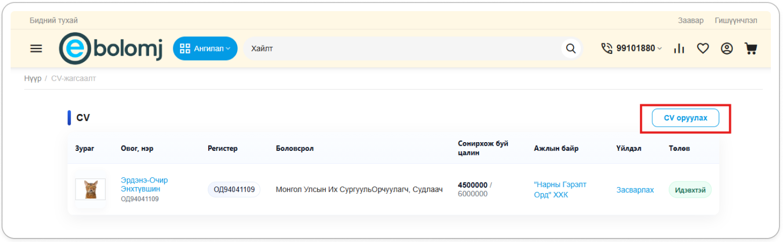
Task: Click the Нүүр breadcrumb link
Action: click(33, 79)
